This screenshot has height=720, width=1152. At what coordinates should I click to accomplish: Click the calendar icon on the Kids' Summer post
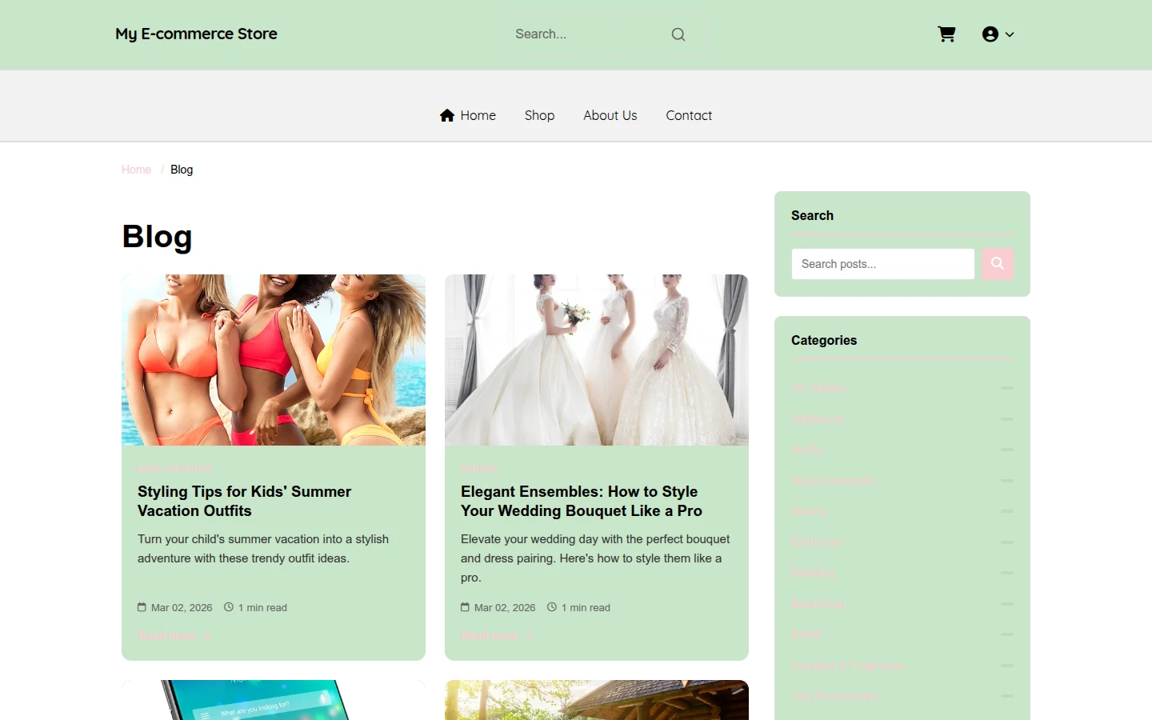point(142,607)
